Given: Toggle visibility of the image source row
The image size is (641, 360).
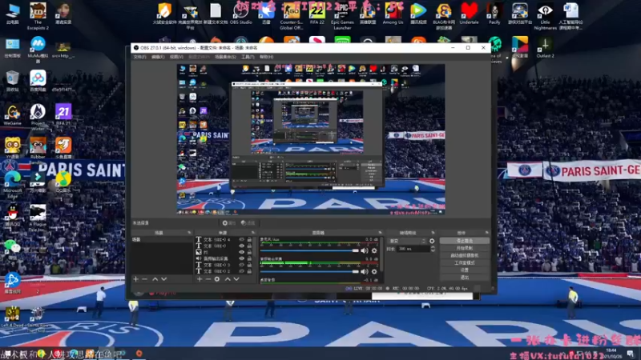Looking at the screenshot, I should pyautogui.click(x=241, y=252).
